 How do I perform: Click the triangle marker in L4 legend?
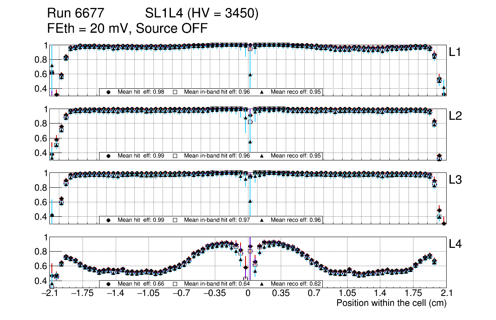coord(262,284)
